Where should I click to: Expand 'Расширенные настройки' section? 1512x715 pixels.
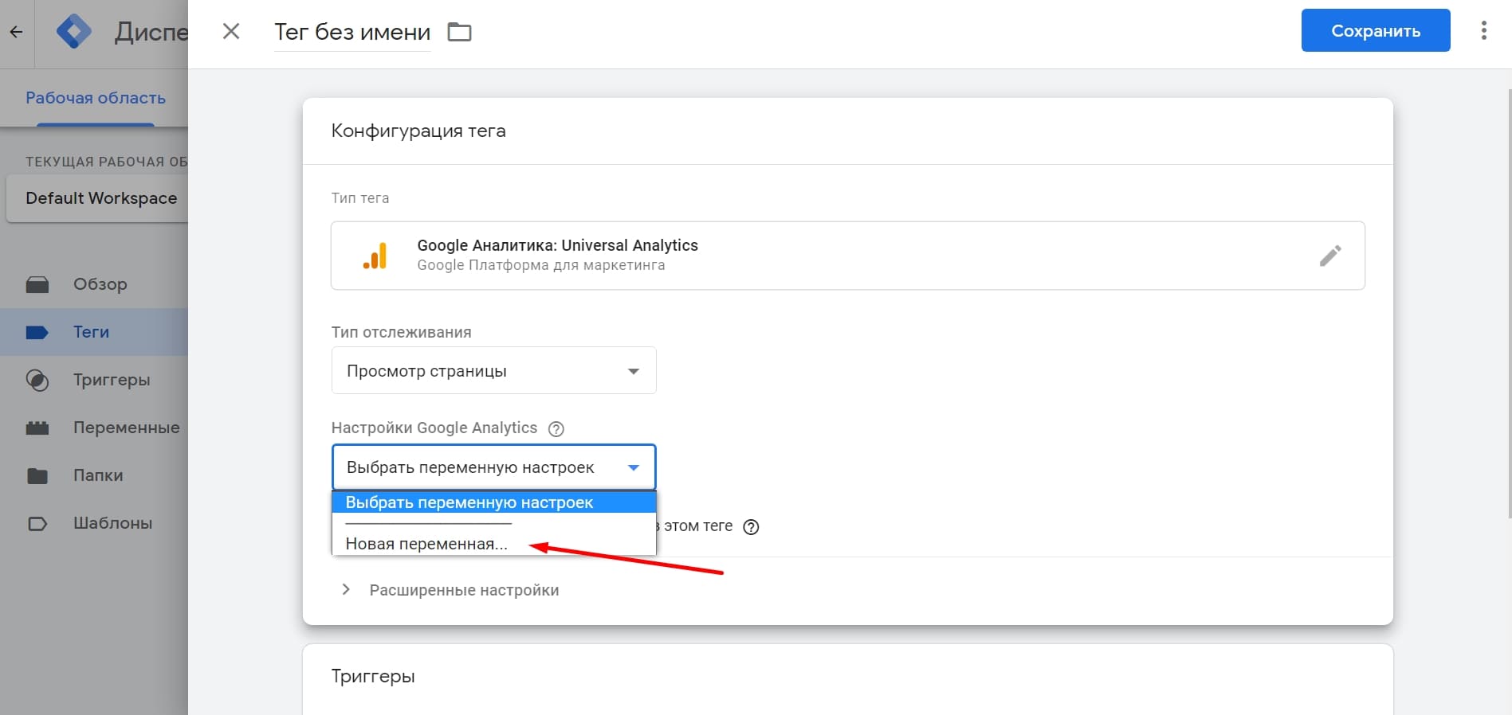(x=450, y=590)
